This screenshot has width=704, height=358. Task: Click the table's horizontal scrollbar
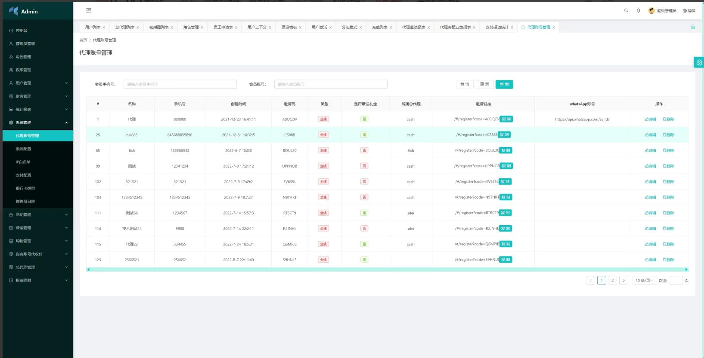387,269
